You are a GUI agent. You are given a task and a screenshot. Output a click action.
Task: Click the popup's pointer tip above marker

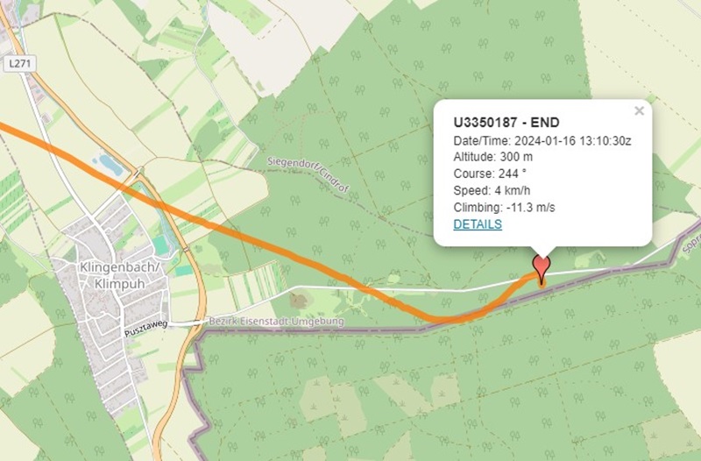pos(542,252)
